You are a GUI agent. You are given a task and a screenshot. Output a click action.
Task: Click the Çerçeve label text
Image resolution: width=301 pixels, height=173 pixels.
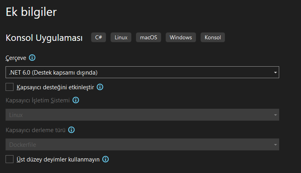point(16,58)
